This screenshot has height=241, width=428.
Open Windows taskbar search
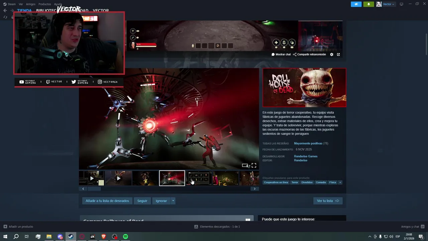[x=16, y=237]
